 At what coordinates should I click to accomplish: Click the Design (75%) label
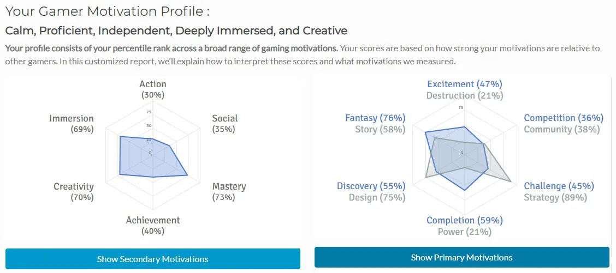[x=377, y=197]
